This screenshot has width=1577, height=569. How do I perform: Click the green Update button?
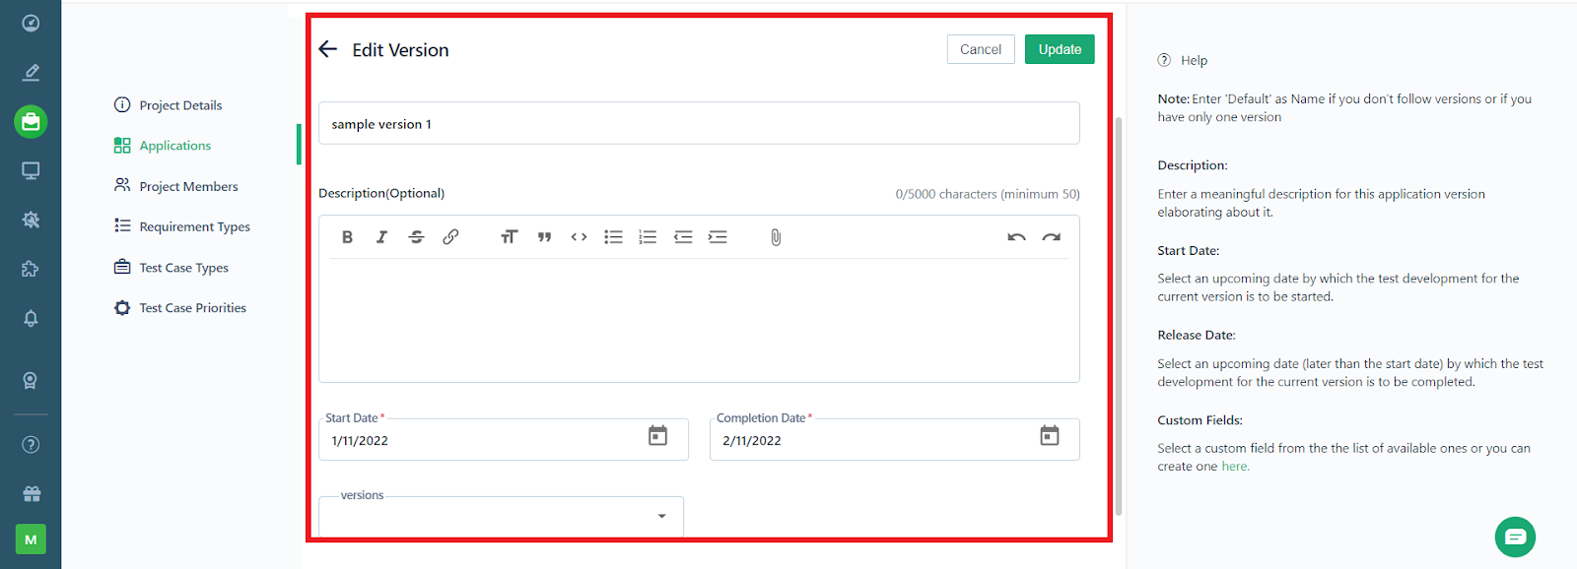point(1060,49)
